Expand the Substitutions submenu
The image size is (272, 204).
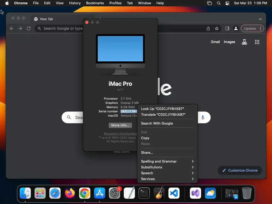[167, 167]
